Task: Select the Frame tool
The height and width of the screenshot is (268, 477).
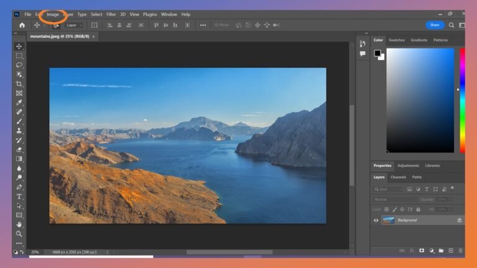Action: (x=19, y=93)
